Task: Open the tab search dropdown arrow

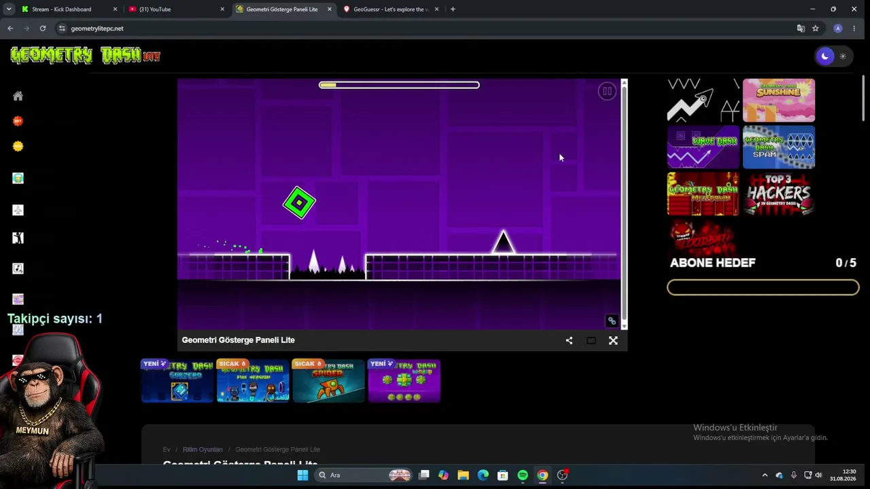Action: (x=9, y=10)
